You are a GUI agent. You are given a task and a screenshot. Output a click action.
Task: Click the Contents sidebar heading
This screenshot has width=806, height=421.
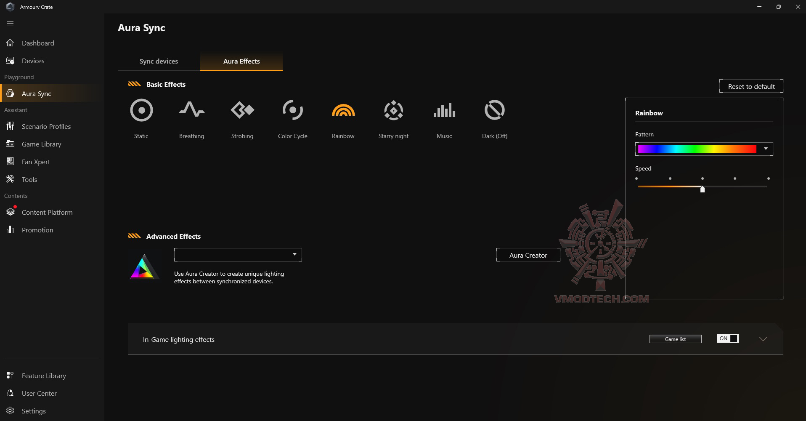tap(16, 196)
